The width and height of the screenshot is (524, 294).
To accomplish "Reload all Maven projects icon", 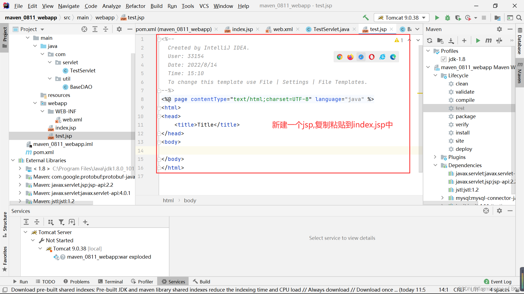I will [430, 41].
